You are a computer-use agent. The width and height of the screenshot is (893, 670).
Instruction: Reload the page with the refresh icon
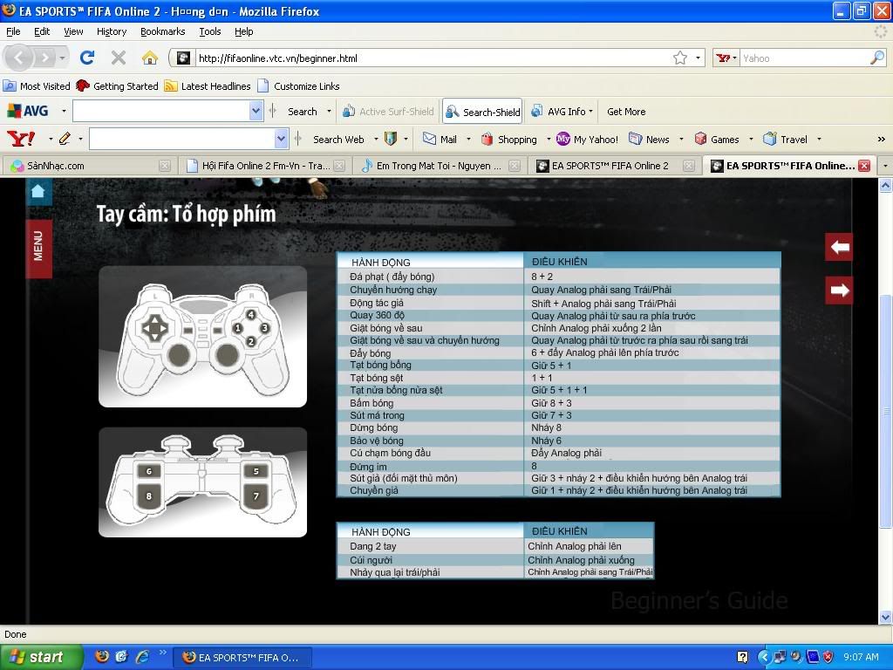point(87,58)
